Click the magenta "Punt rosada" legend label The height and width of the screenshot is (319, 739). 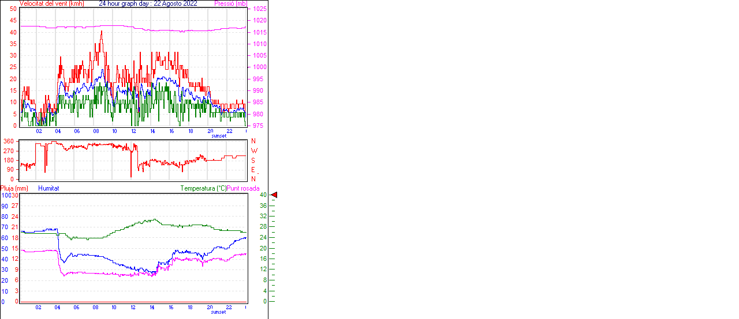pos(243,188)
